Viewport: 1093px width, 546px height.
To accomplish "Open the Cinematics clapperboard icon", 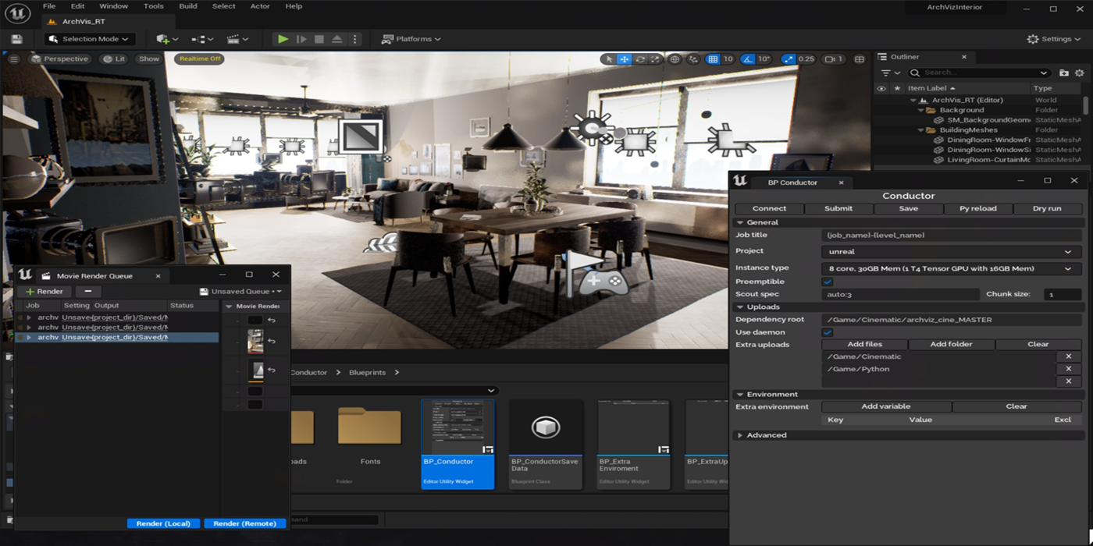I will pos(233,38).
